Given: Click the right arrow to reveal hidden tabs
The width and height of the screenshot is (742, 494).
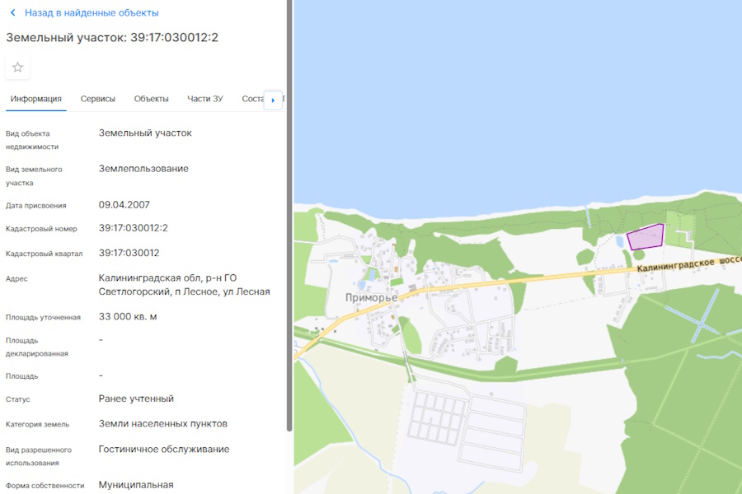Looking at the screenshot, I should pos(273,99).
